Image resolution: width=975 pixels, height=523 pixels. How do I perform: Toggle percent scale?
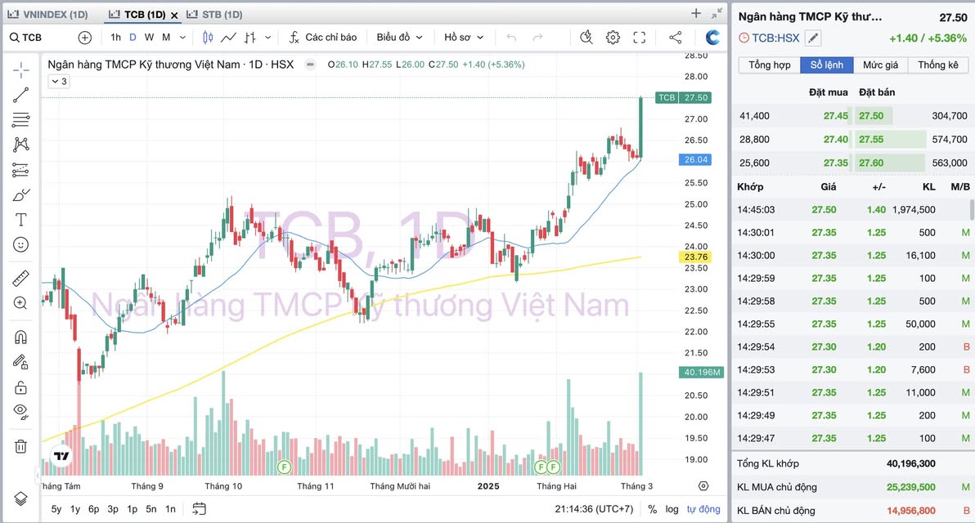coord(652,509)
